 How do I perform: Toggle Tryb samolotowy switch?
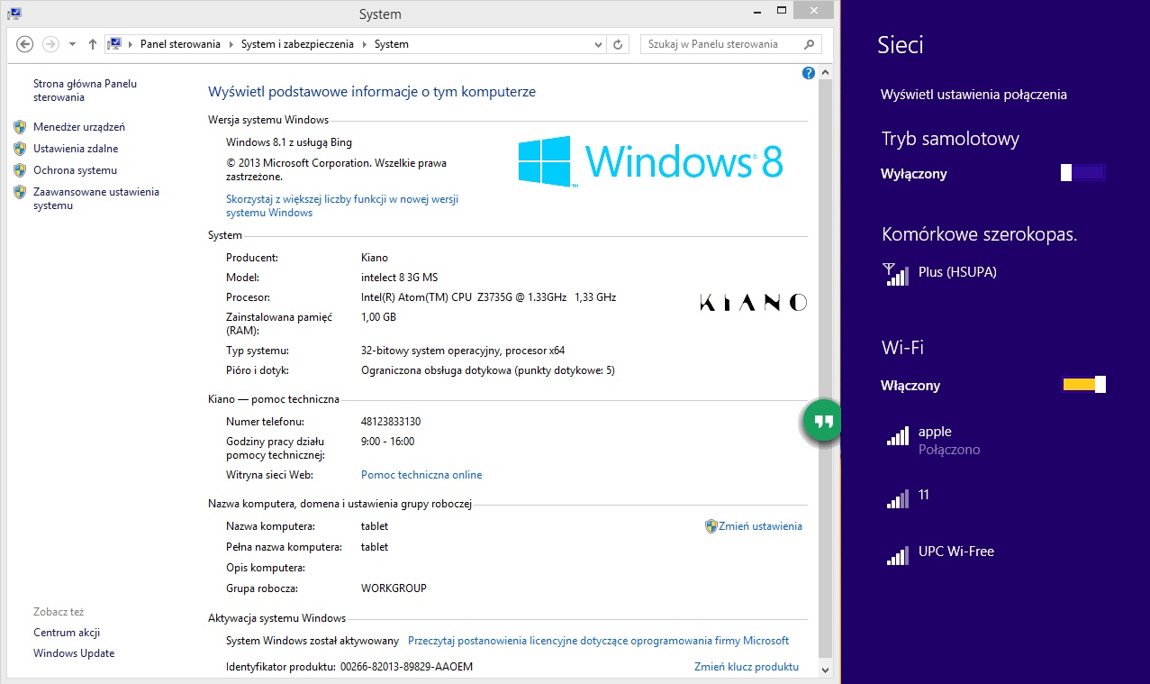(1082, 174)
